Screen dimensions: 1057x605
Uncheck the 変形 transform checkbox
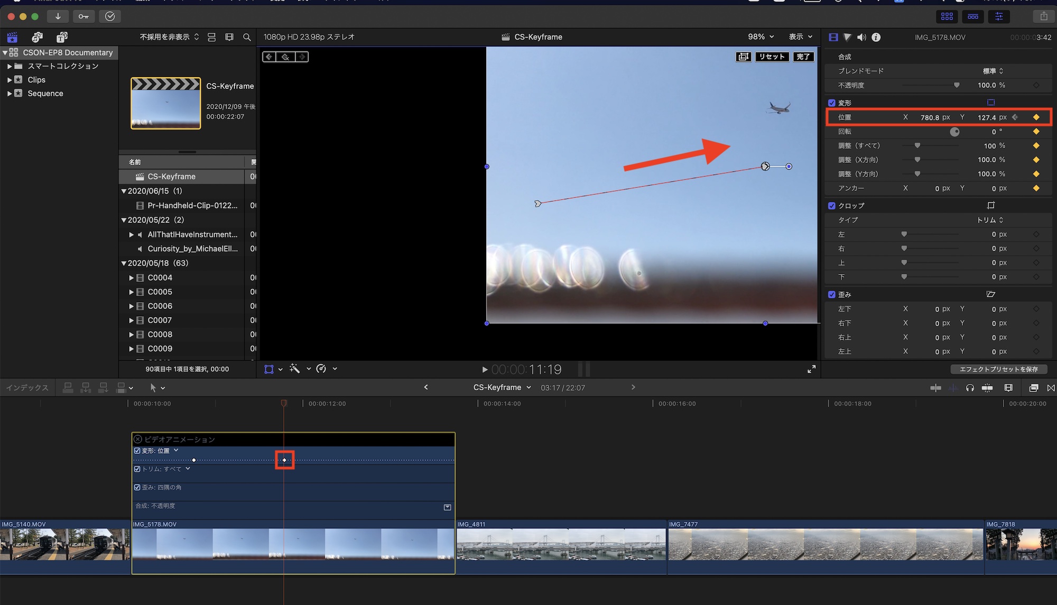tap(832, 103)
